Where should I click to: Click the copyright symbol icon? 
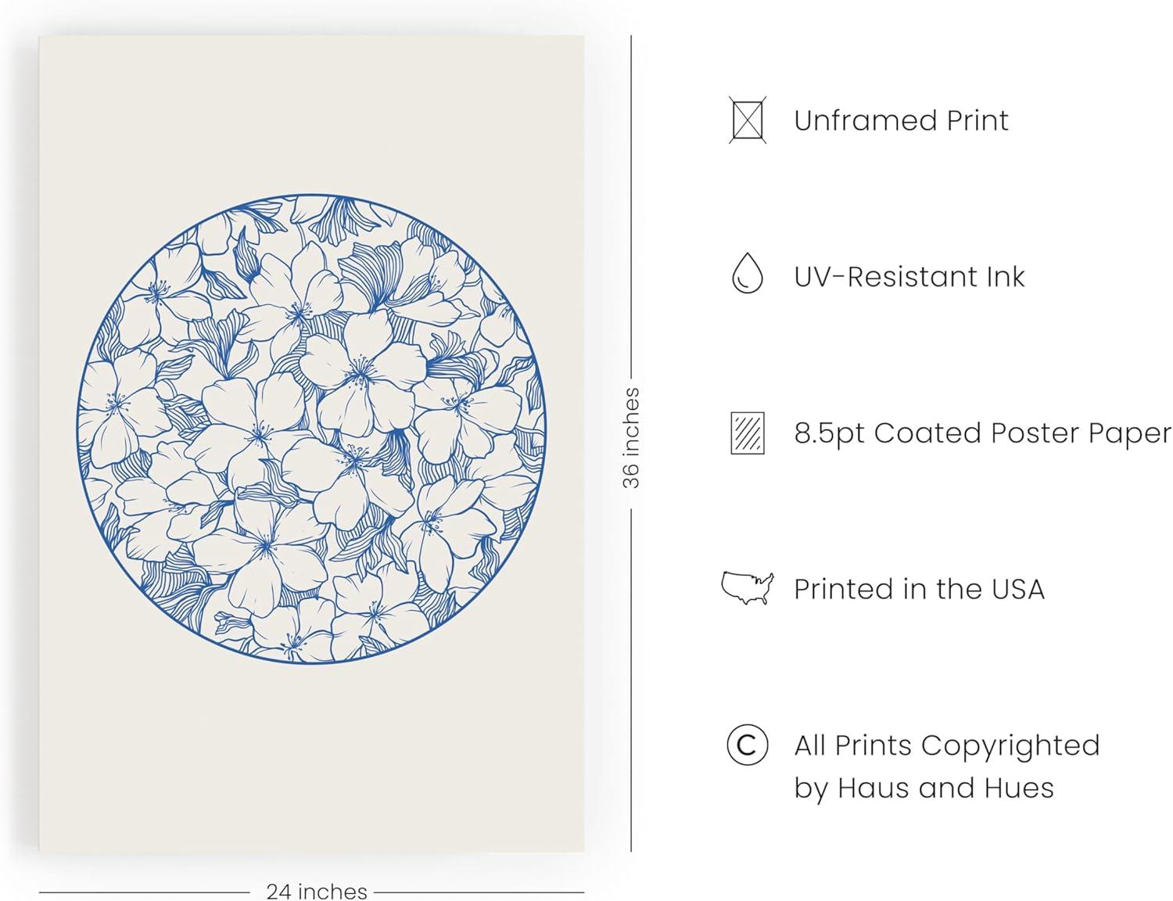tap(747, 745)
